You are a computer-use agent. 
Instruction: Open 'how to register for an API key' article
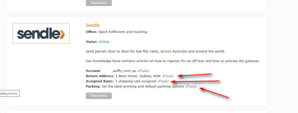[x=179, y=61]
